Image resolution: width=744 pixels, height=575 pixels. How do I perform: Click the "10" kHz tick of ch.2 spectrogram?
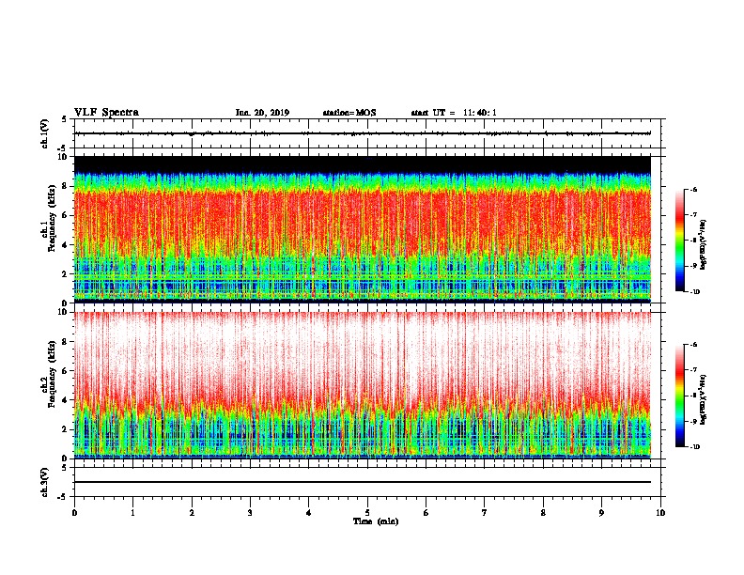point(63,312)
